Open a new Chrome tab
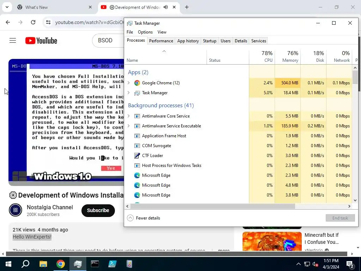The image size is (361, 271). click(187, 7)
